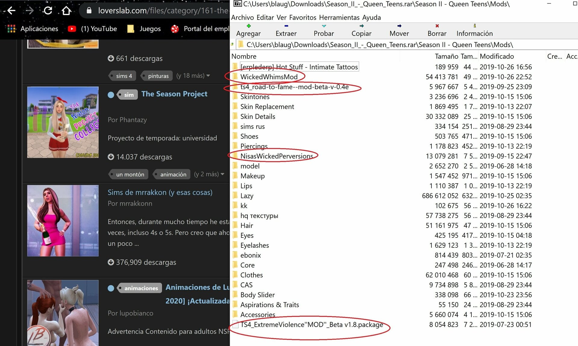Click the Probar toolbar button
578x346 pixels.
pos(324,30)
